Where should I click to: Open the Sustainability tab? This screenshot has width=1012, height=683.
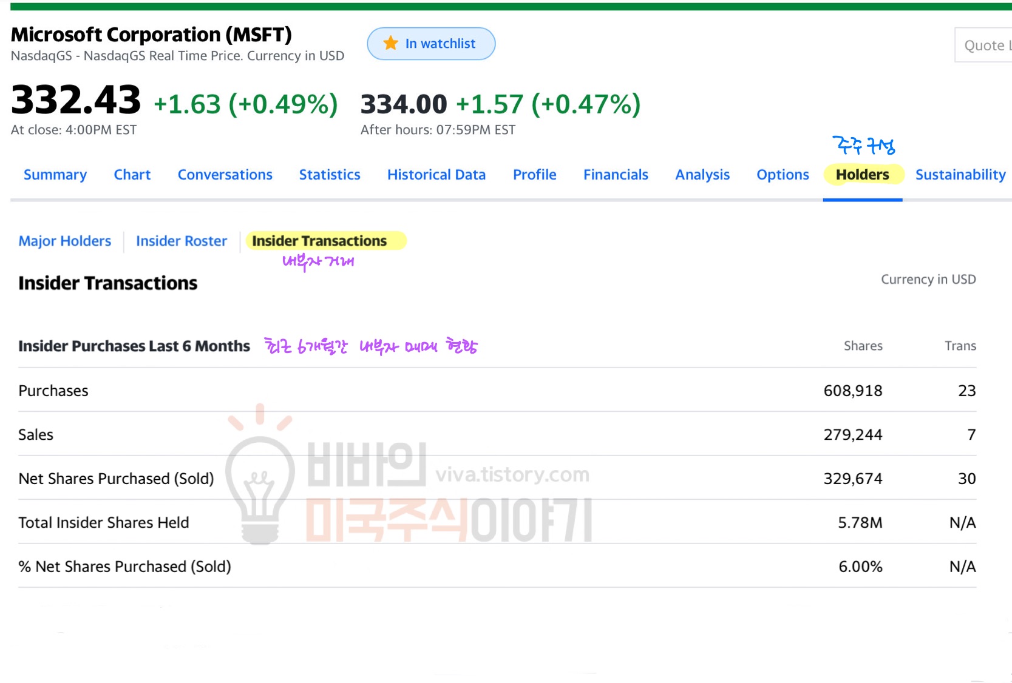point(960,175)
